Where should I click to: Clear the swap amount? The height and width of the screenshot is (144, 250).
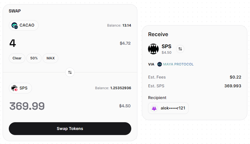(17, 58)
